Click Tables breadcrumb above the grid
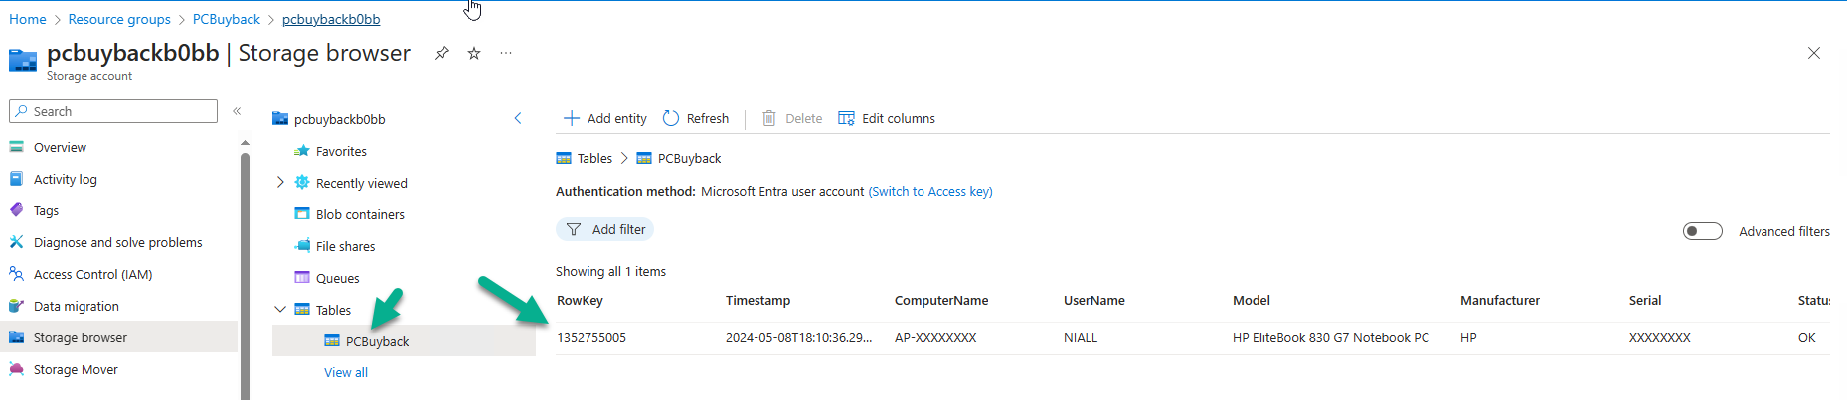The image size is (1847, 400). coord(594,158)
